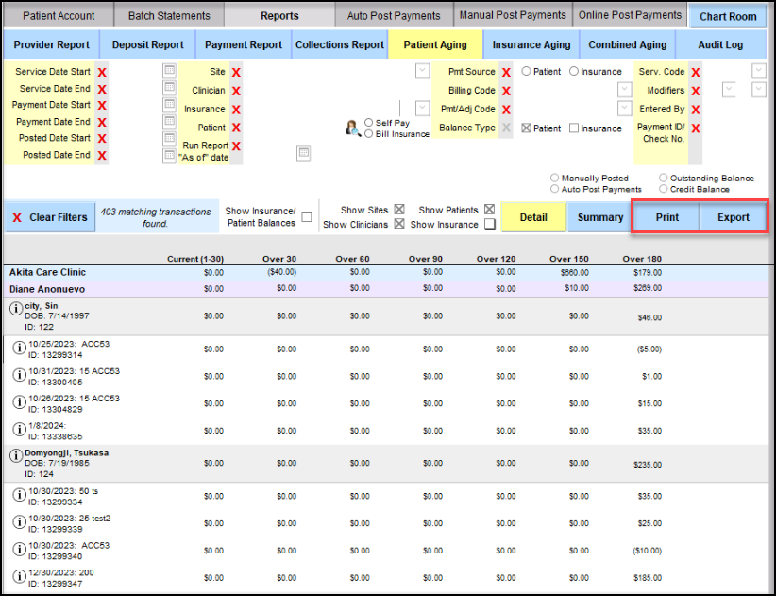
Task: Select the Self Pay radio button
Action: coord(368,123)
